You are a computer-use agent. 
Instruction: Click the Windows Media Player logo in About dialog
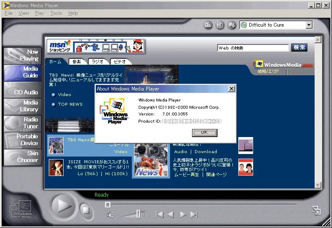pyautogui.click(x=114, y=111)
